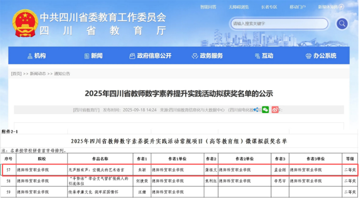Click the 序号 column header

[x=8, y=159]
